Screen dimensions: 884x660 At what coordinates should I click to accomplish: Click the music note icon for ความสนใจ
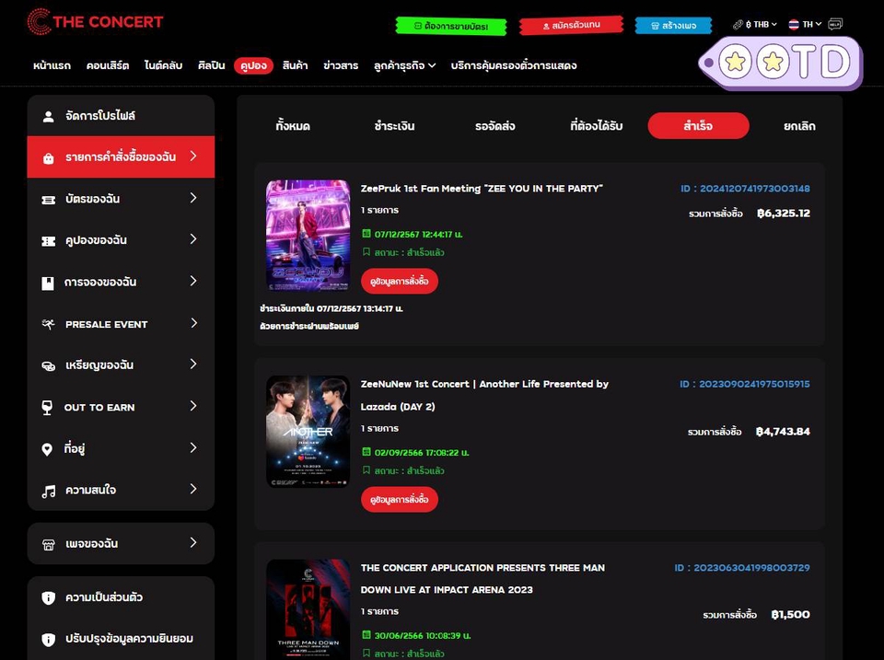pos(48,491)
